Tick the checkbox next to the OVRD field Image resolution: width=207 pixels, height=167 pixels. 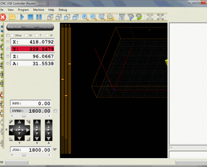click(x=55, y=111)
